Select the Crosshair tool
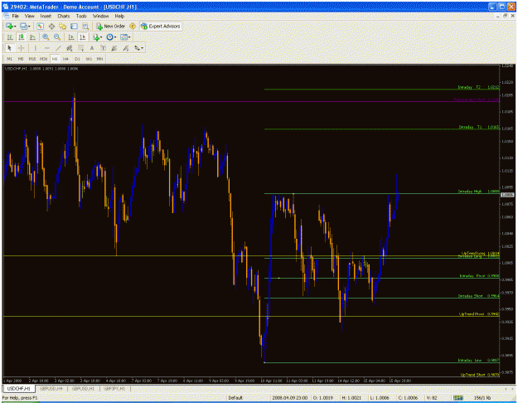 22,48
